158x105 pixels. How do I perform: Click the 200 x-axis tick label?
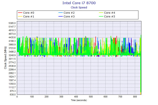[x=46, y=97]
